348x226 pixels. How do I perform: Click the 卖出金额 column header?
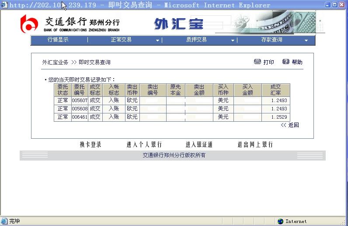[x=199, y=90]
